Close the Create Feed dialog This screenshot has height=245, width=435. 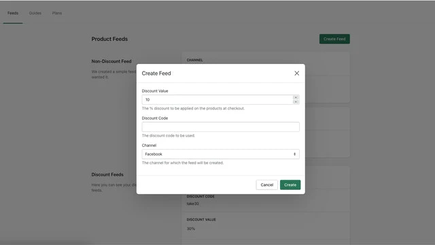(x=296, y=73)
